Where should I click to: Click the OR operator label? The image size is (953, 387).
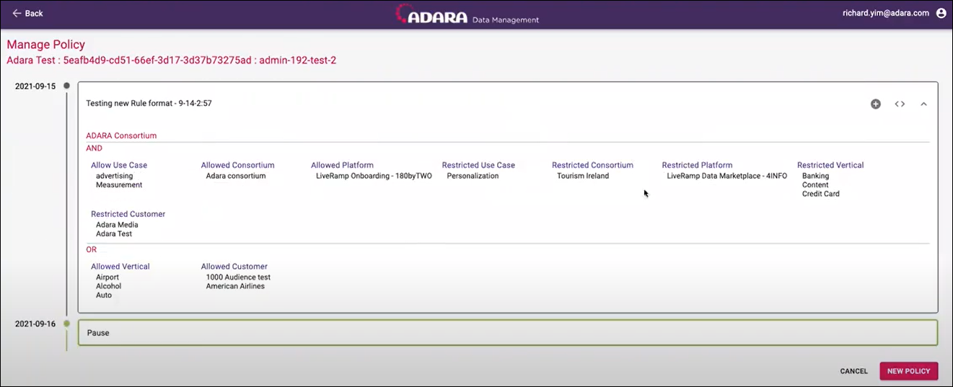[91, 249]
